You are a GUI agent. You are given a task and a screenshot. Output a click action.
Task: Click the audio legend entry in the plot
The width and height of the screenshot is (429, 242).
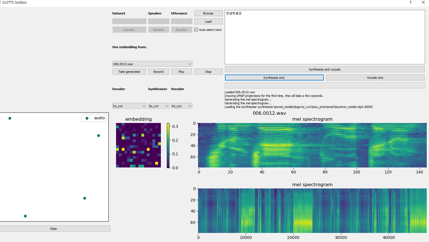(x=94, y=118)
